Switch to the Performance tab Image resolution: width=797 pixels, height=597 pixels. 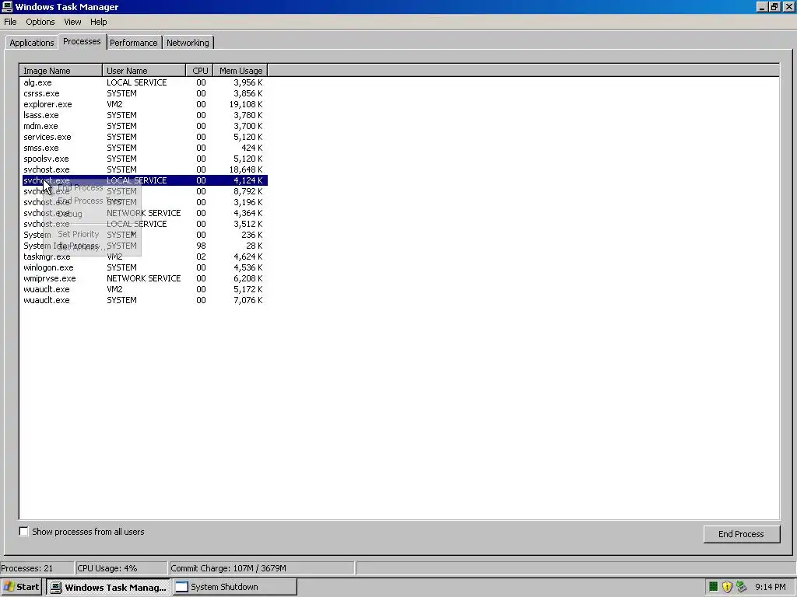tap(134, 43)
